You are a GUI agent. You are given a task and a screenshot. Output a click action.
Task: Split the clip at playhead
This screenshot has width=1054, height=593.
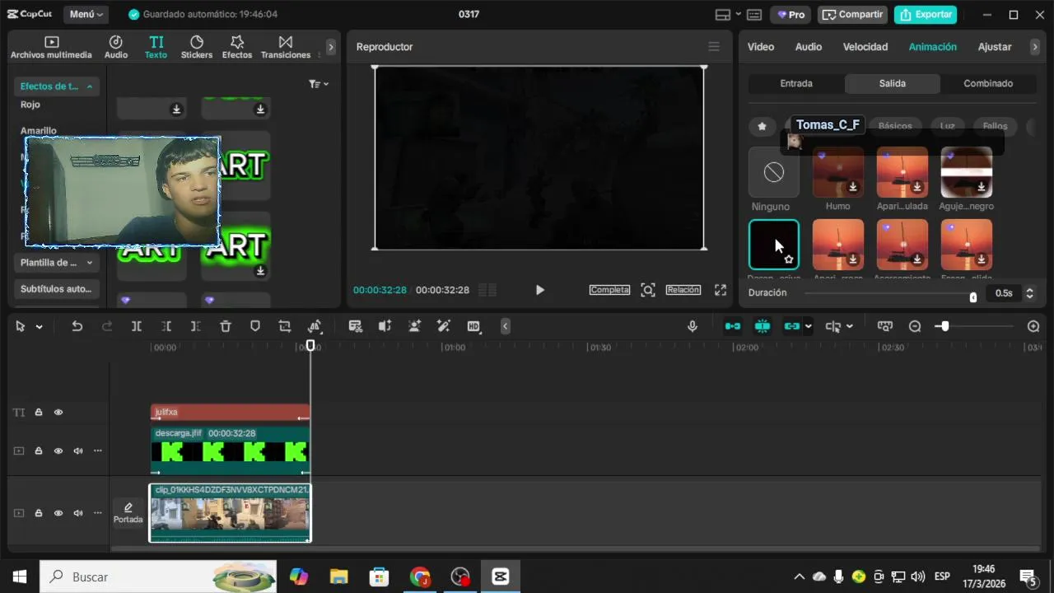[137, 326]
